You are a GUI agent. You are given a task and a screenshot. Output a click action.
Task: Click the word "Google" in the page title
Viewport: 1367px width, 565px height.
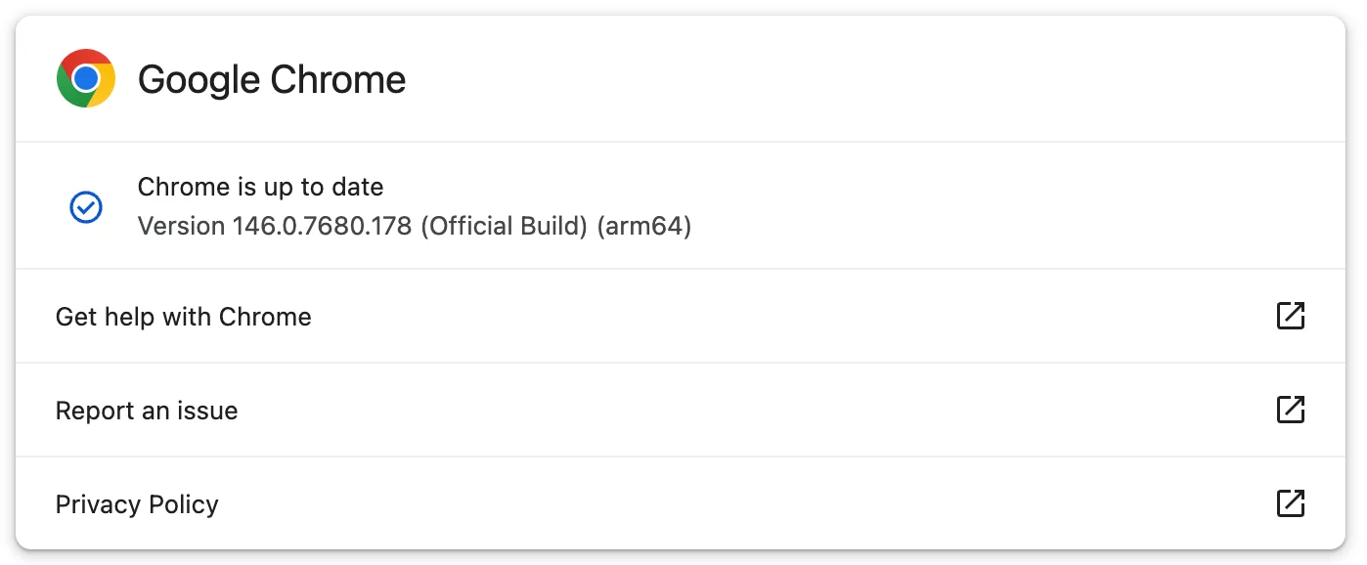[199, 79]
